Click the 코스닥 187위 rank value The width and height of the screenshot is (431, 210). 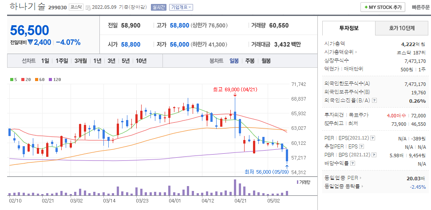point(411,52)
